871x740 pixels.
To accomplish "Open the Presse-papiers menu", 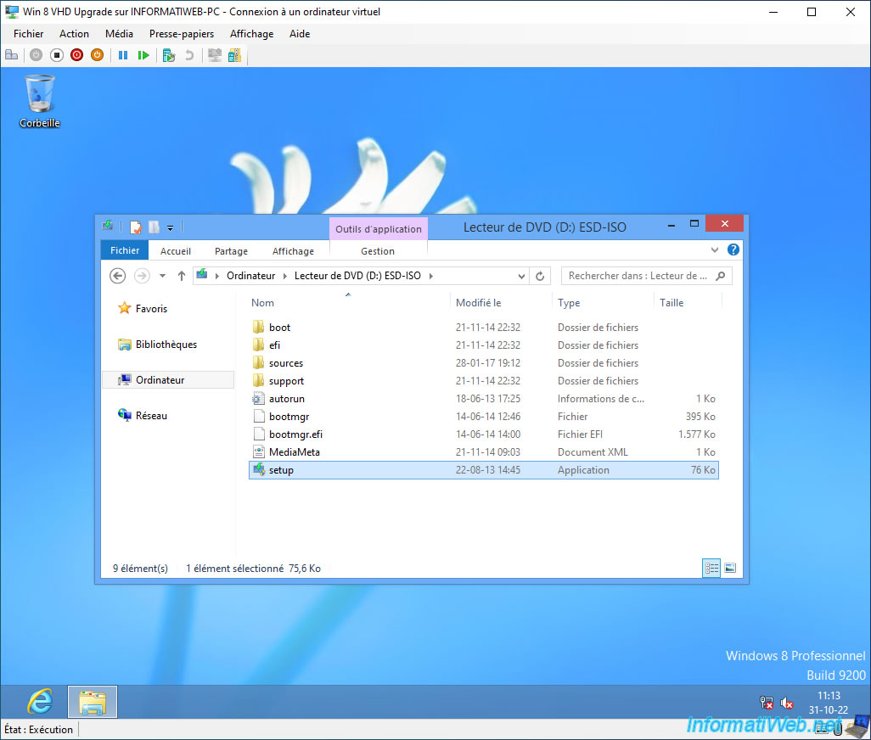I will pyautogui.click(x=182, y=34).
